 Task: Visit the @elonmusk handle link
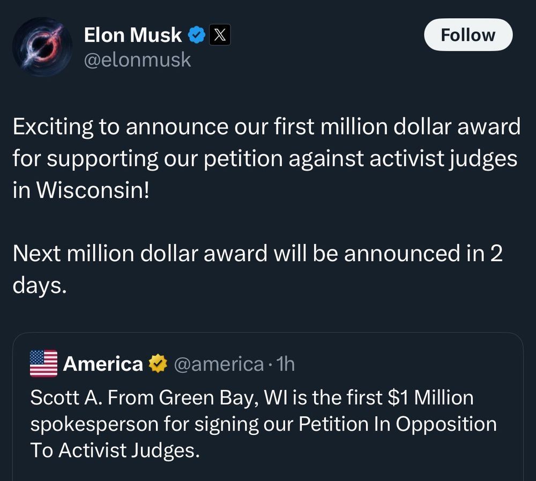(137, 60)
